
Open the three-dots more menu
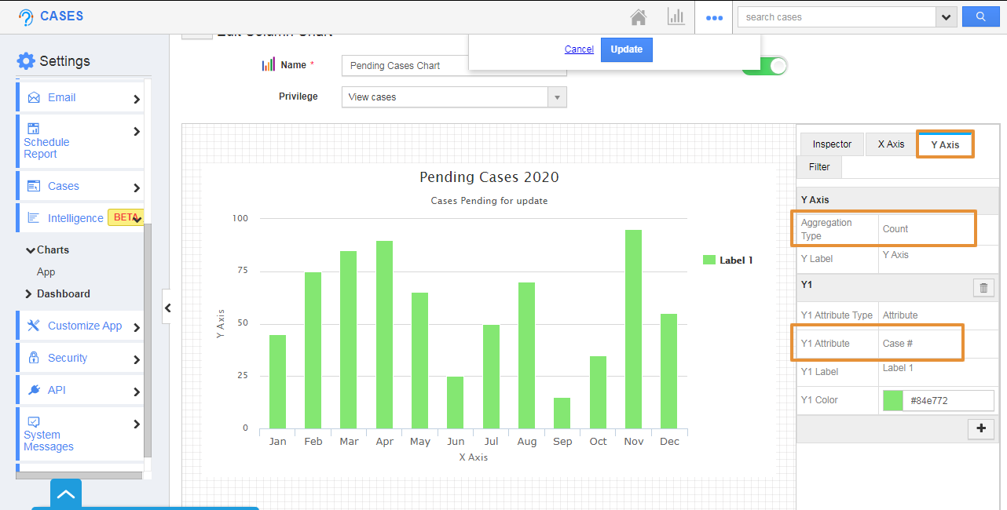pos(714,17)
